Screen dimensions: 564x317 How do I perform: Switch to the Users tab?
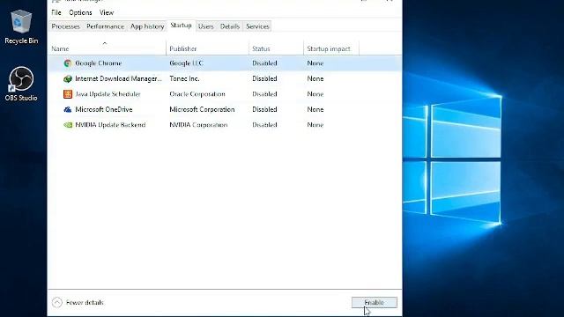pos(205,26)
